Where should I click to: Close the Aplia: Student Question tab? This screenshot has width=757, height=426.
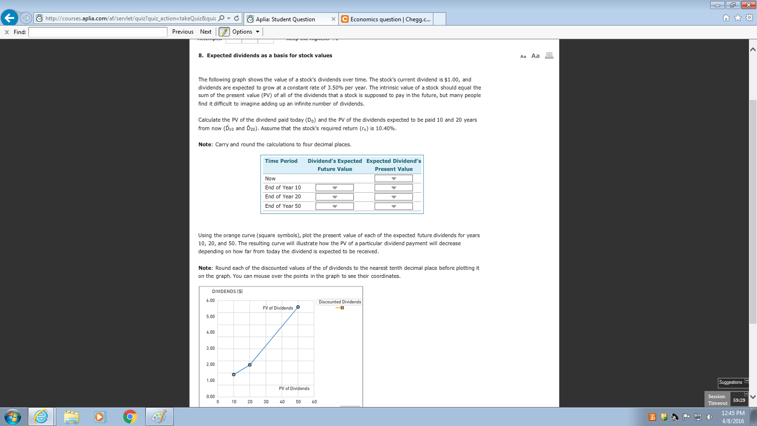click(333, 19)
